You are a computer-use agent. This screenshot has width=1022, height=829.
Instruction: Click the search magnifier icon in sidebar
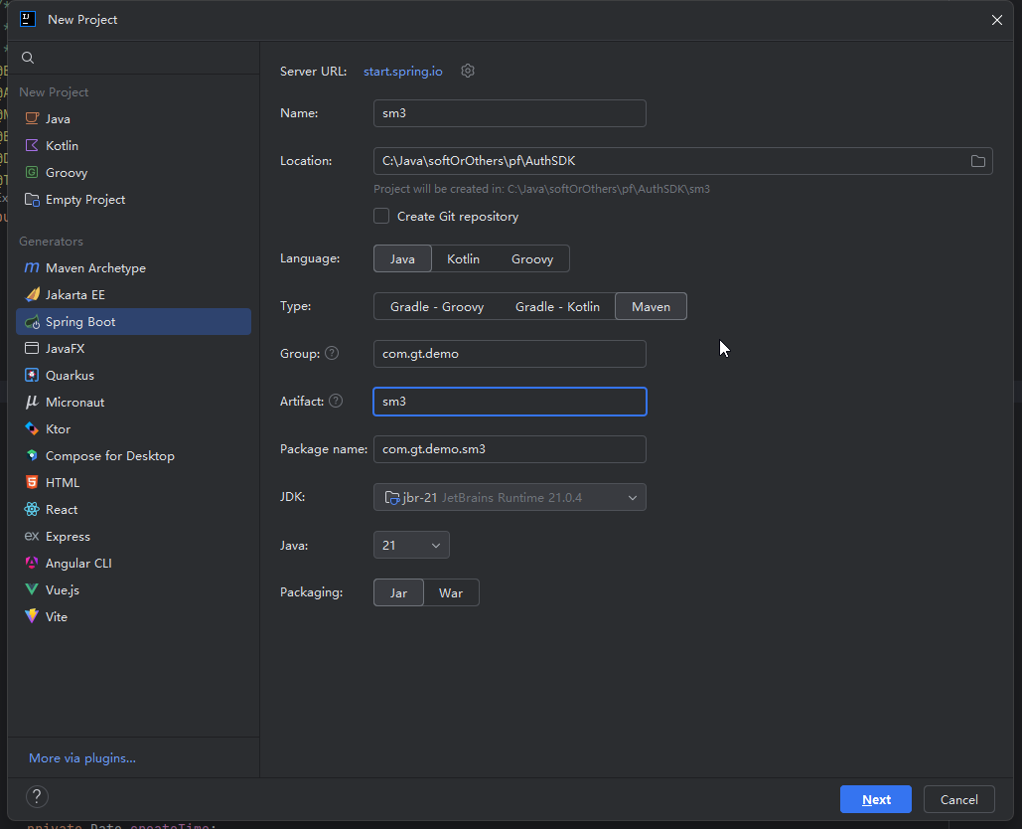pyautogui.click(x=28, y=58)
